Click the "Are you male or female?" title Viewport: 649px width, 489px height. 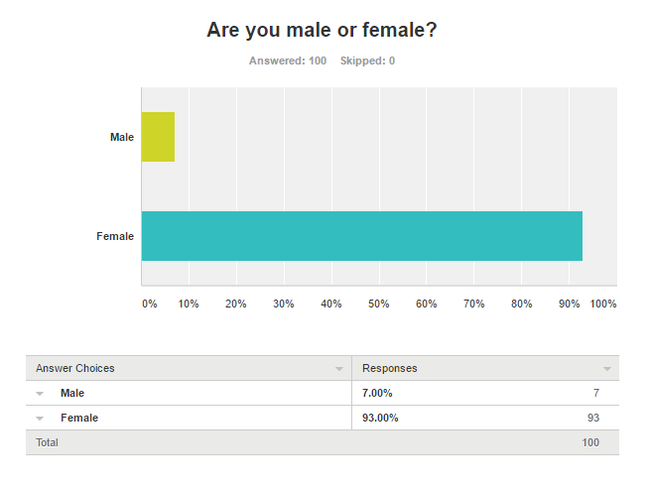coord(323,30)
